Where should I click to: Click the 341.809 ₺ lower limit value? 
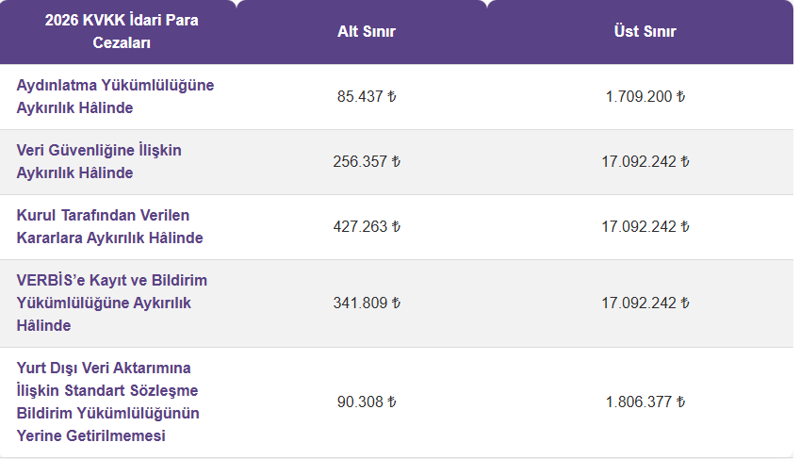coord(366,303)
